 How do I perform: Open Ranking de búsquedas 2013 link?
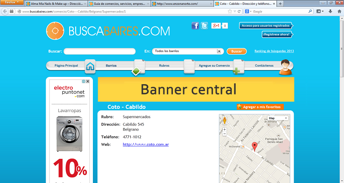[x=274, y=51]
